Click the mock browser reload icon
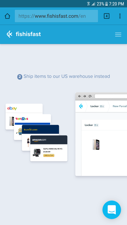The width and height of the screenshot is (127, 225). (90, 96)
